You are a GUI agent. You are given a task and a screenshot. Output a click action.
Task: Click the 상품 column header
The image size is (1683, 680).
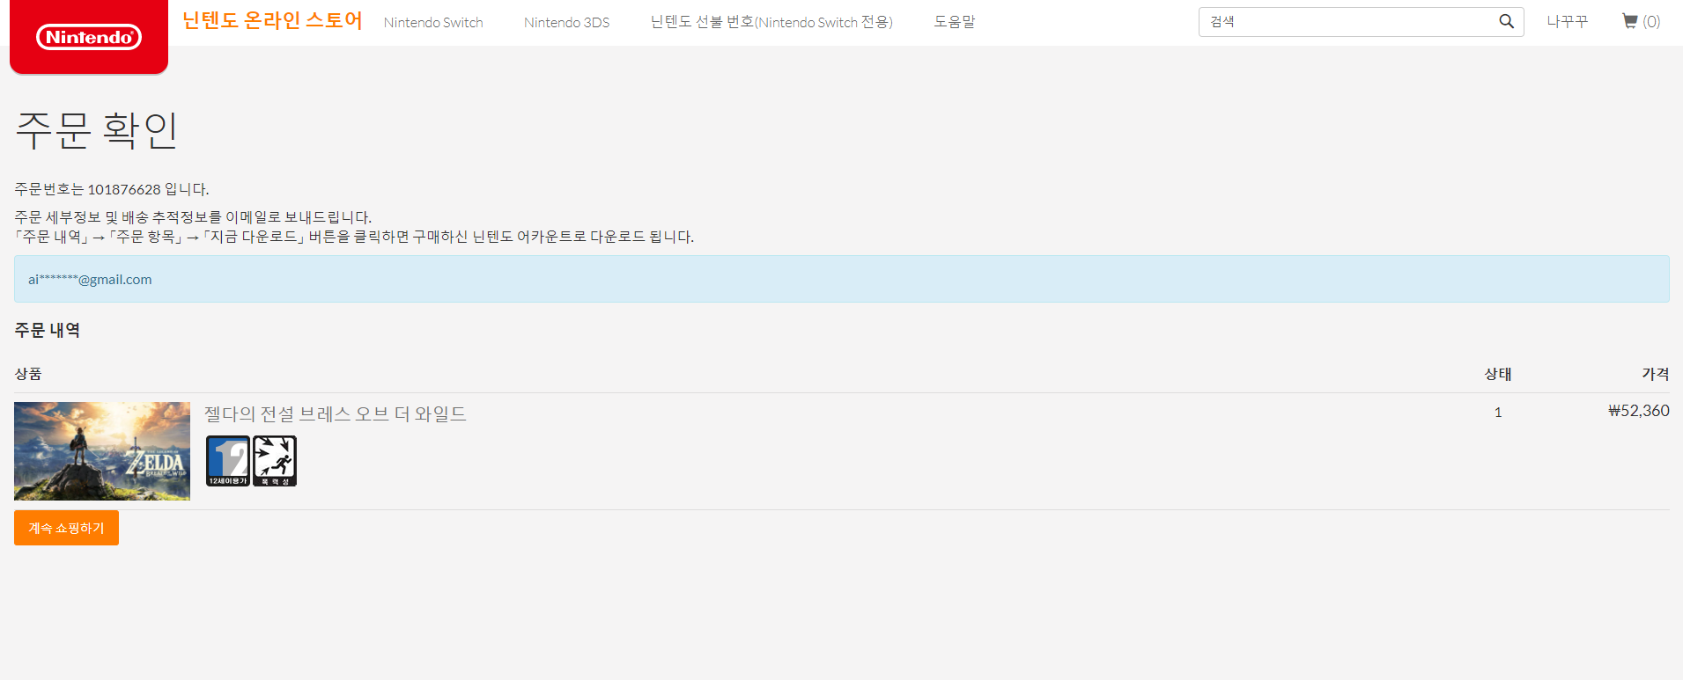(28, 374)
